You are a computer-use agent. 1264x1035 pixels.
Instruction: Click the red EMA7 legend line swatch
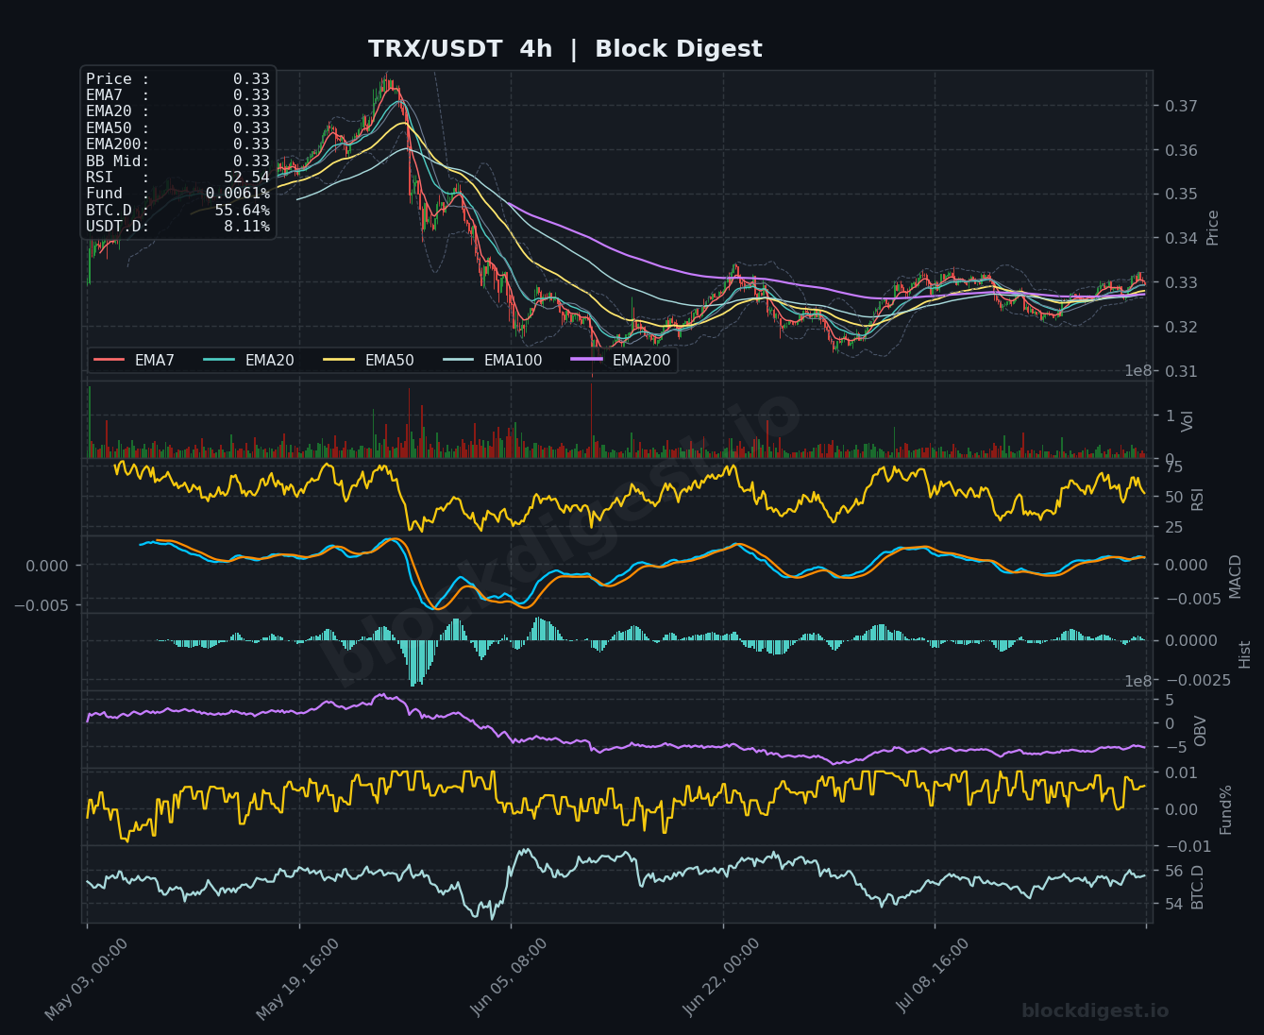pos(110,360)
